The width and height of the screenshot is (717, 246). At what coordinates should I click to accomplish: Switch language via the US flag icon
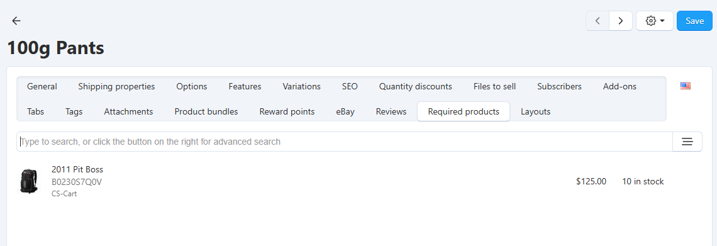686,86
